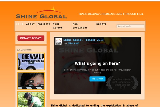The image size is (160, 107).
Task: Open the Shine Global Trailer 2013 title link
Action: (83, 40)
